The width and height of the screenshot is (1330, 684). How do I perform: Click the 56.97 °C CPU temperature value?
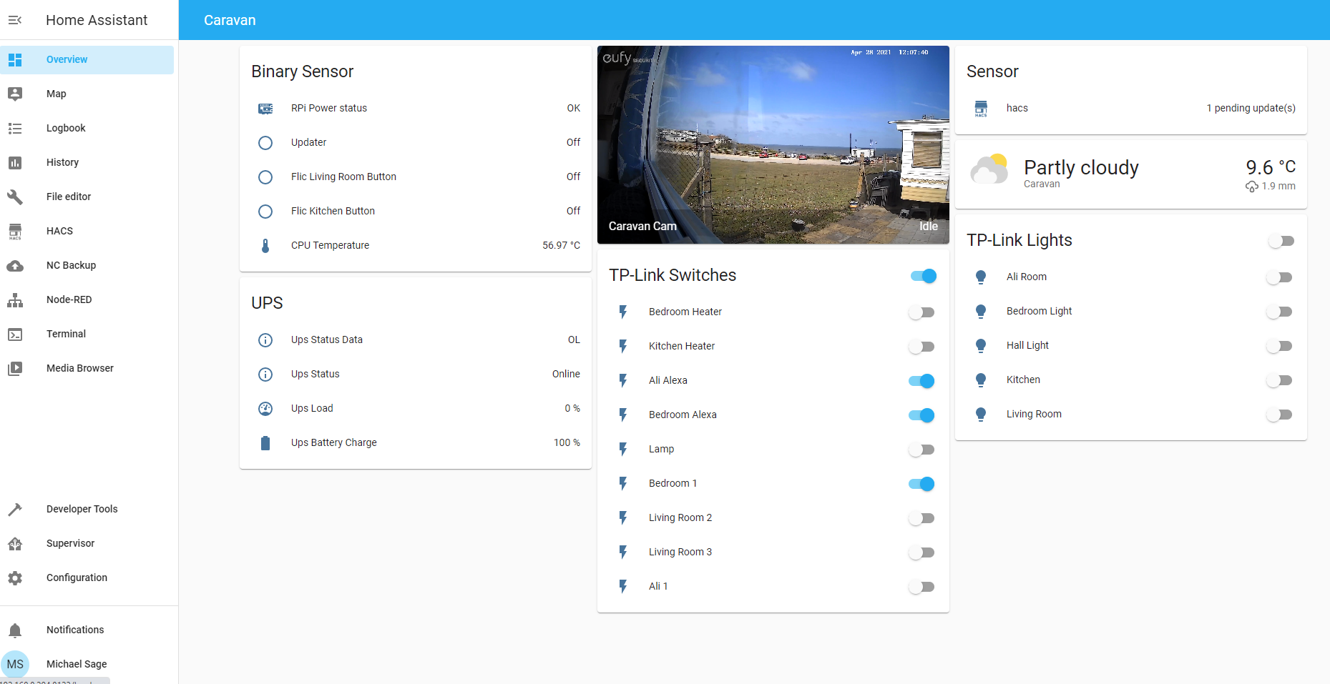pos(561,245)
